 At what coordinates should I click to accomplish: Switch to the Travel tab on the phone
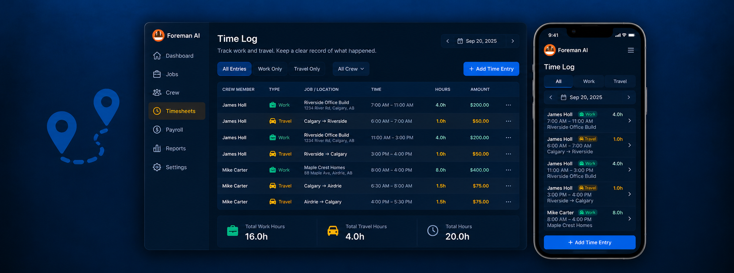(620, 81)
